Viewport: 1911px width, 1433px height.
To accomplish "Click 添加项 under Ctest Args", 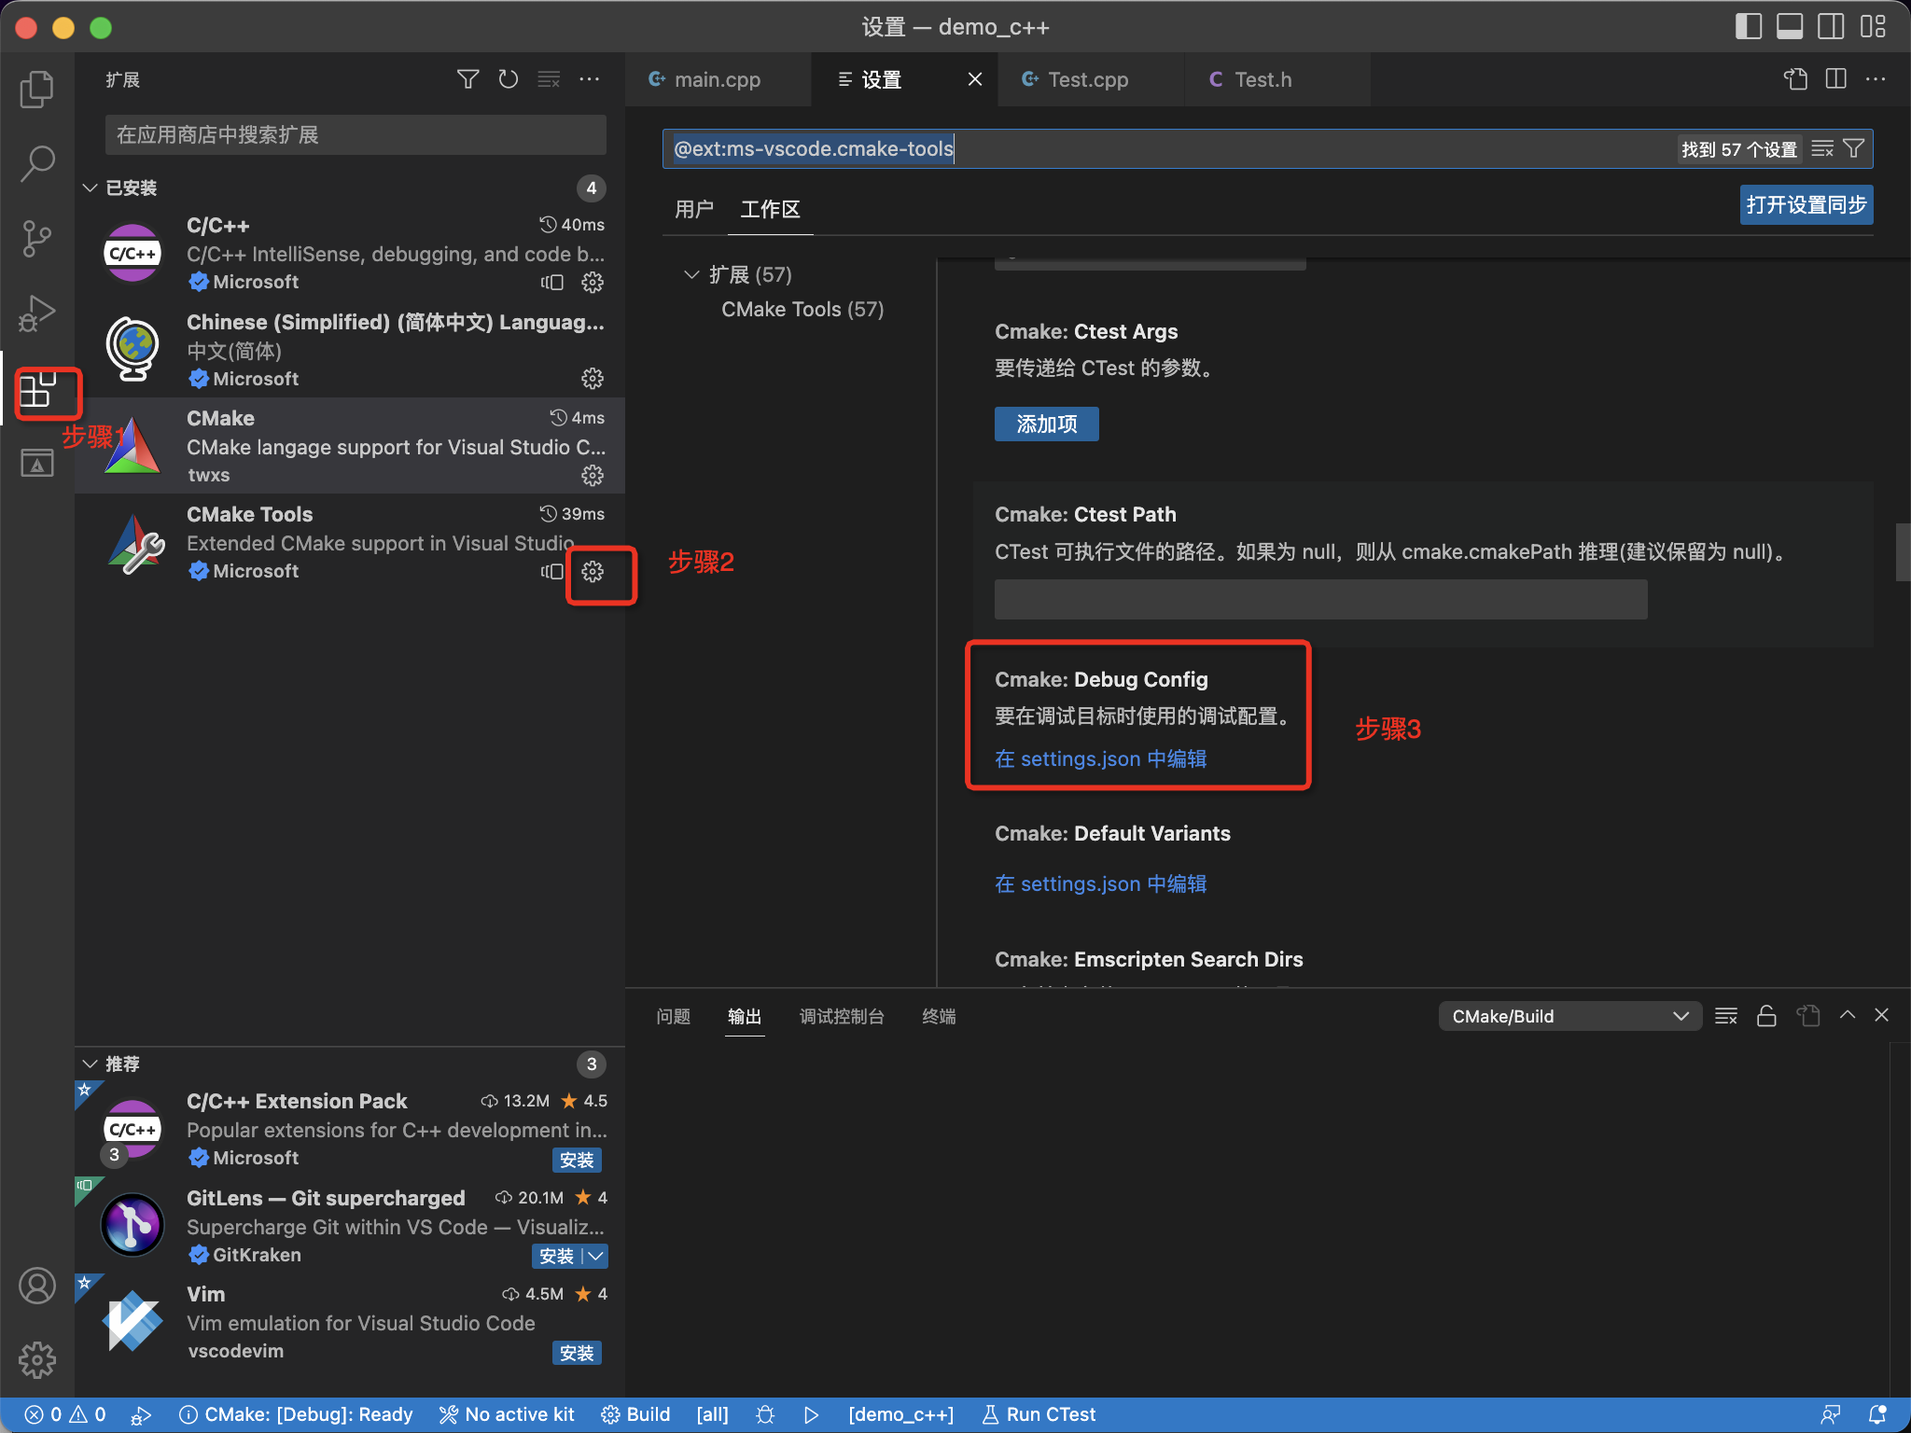I will (1047, 424).
